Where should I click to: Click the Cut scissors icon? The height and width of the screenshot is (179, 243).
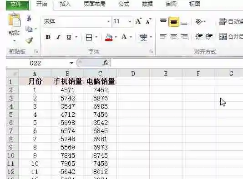[29, 18]
